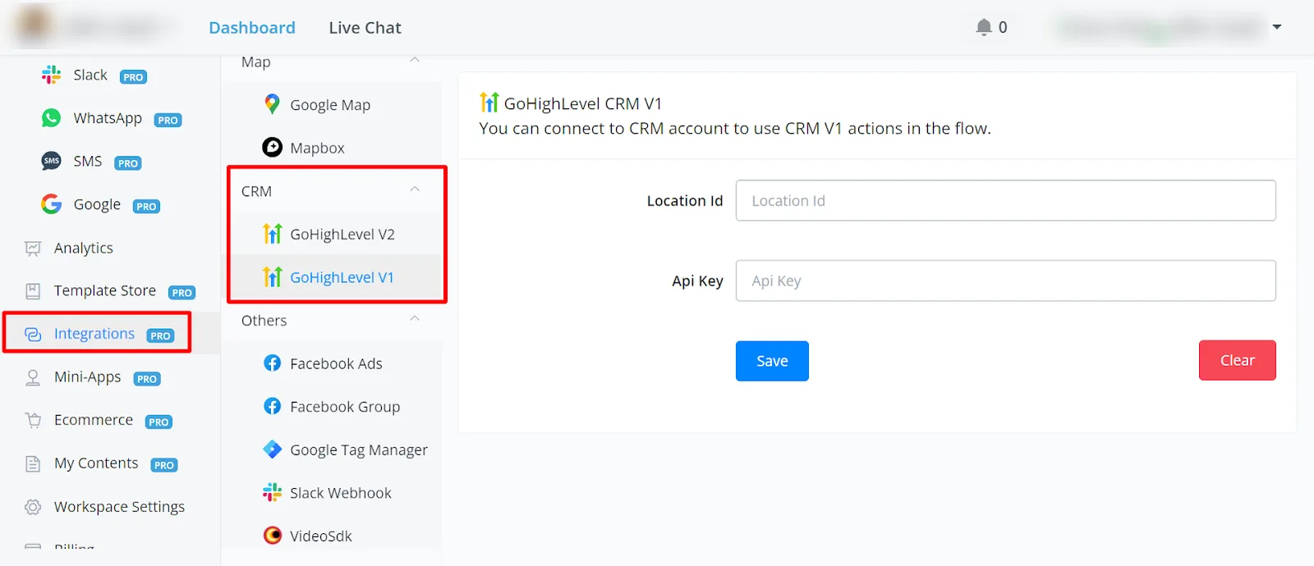Click the Mini-Apps icon
Viewport: 1314px width, 566px height.
pos(33,377)
